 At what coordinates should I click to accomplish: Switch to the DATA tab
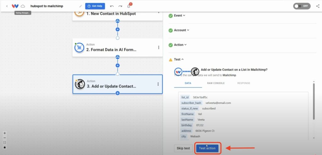click(x=188, y=83)
